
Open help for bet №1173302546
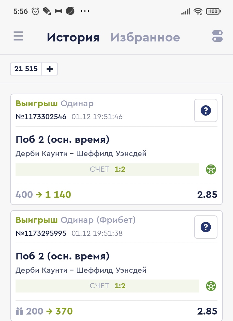point(206,110)
